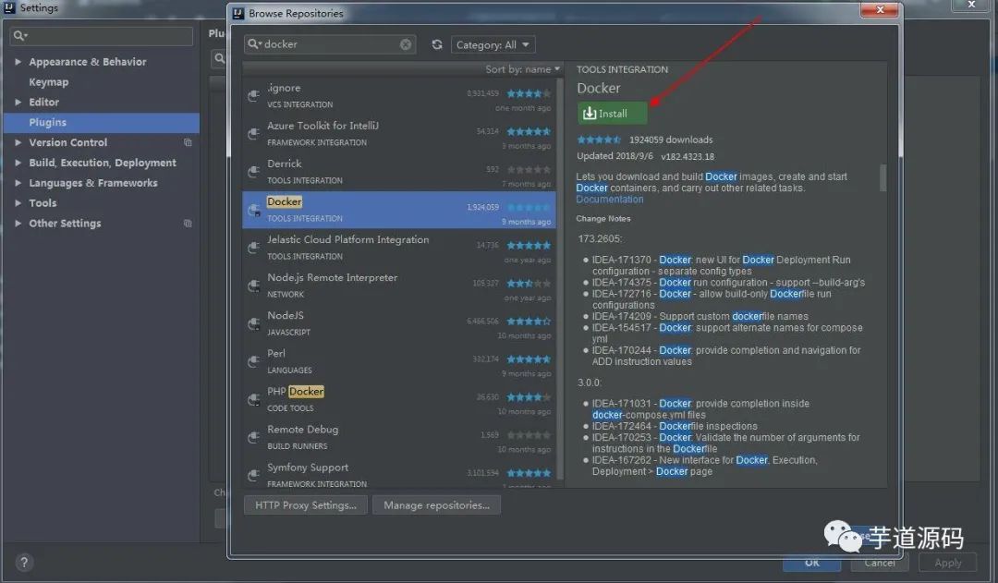998x583 pixels.
Task: Click the Azure Toolkit for IntelliJ plugin icon
Action: [x=253, y=134]
